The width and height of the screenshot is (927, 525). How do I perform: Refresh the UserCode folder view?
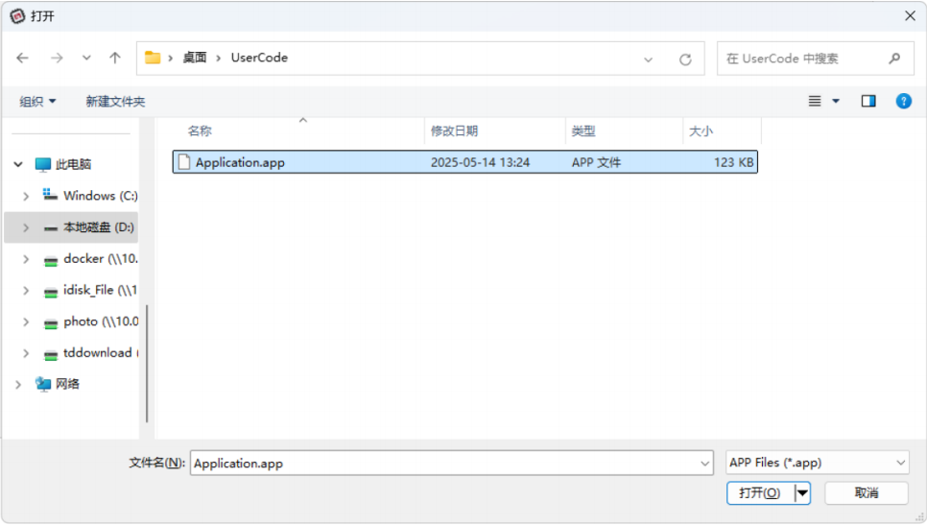click(x=685, y=59)
